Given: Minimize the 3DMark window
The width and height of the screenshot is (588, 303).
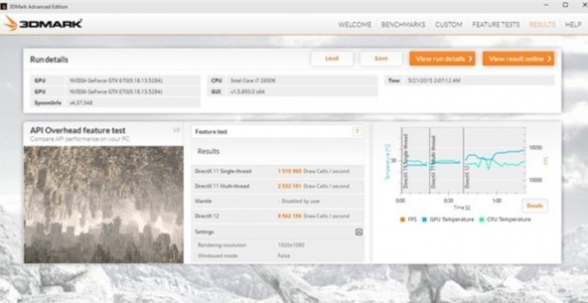Looking at the screenshot, I should pyautogui.click(x=547, y=5).
